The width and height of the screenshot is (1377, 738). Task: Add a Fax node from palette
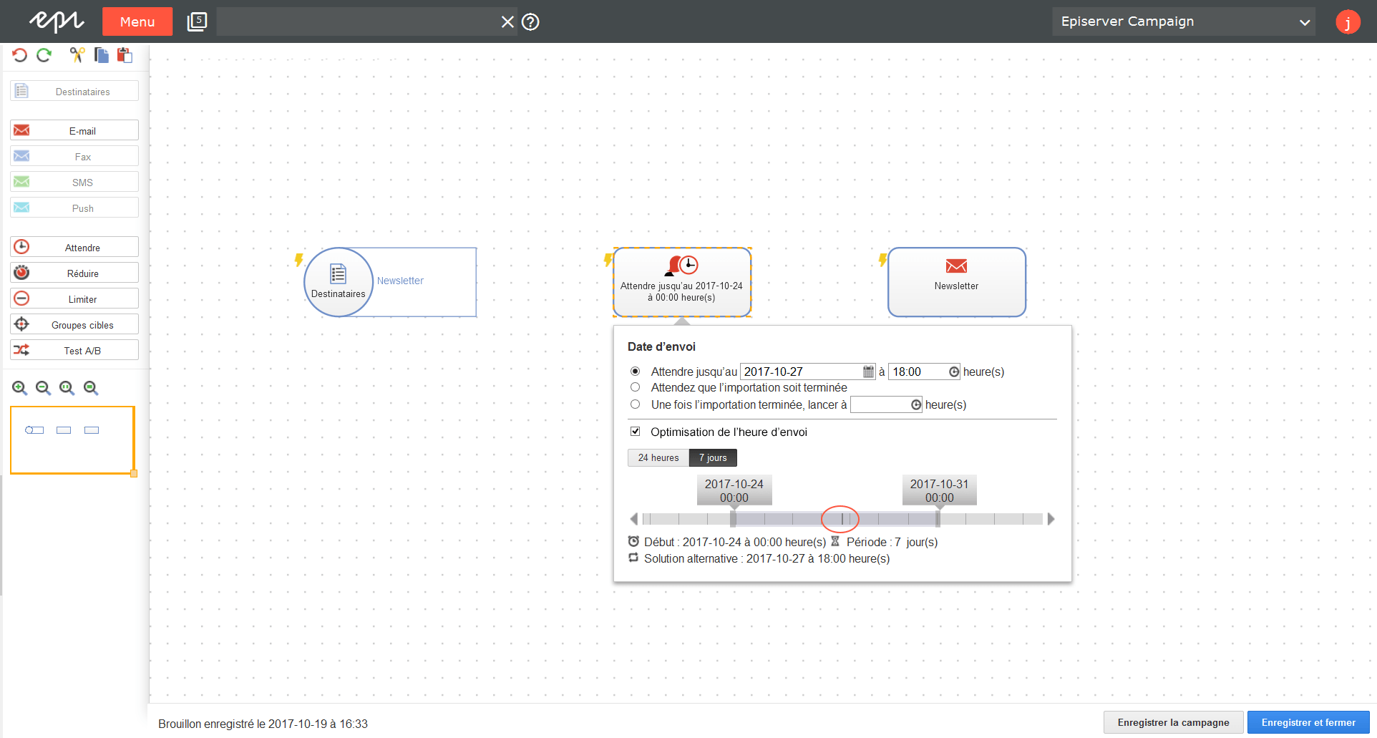[x=74, y=156]
